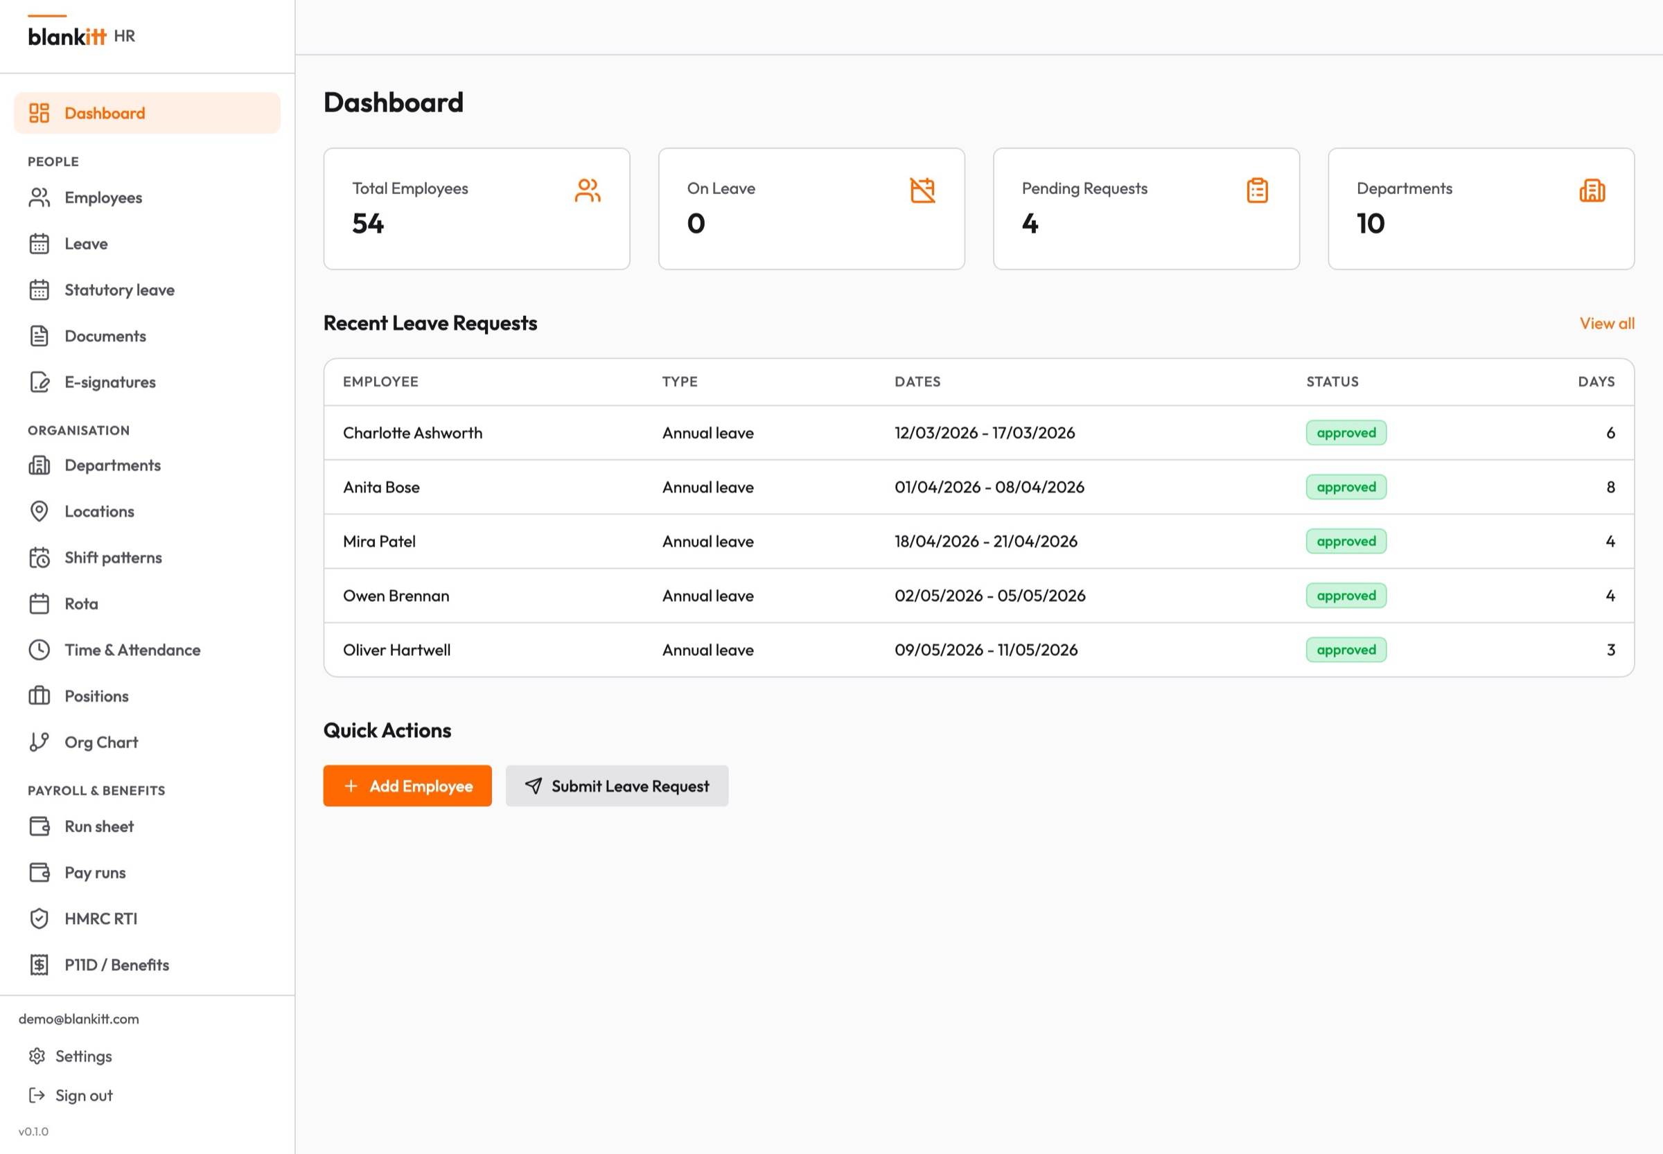This screenshot has height=1154, width=1663.
Task: Click the Org Chart branch icon
Action: [x=39, y=742]
